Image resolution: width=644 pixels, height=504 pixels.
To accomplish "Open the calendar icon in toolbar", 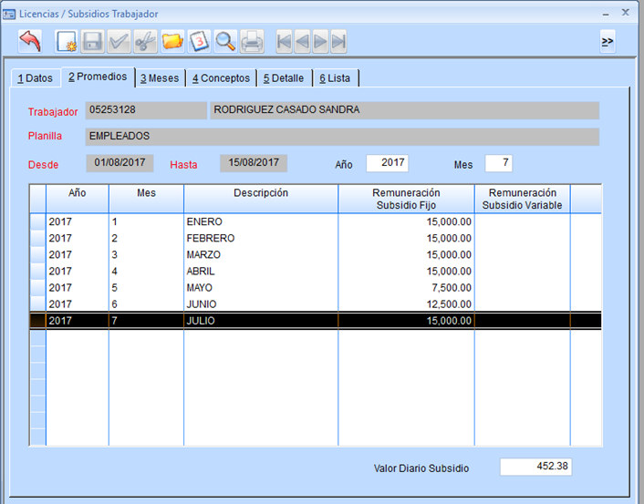I will click(199, 41).
